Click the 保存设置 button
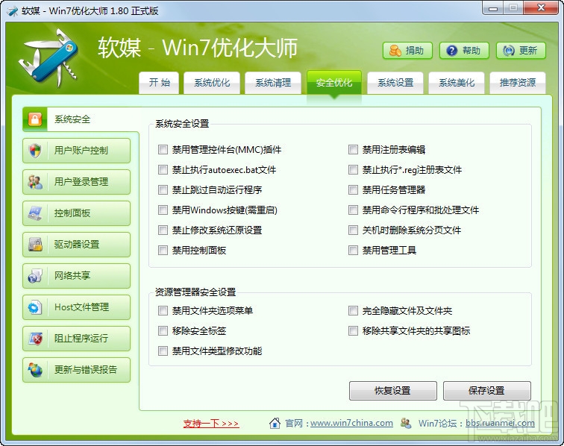The width and height of the screenshot is (564, 446). (486, 391)
